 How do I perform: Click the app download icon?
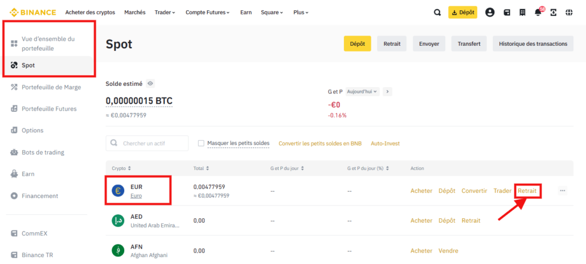click(553, 13)
